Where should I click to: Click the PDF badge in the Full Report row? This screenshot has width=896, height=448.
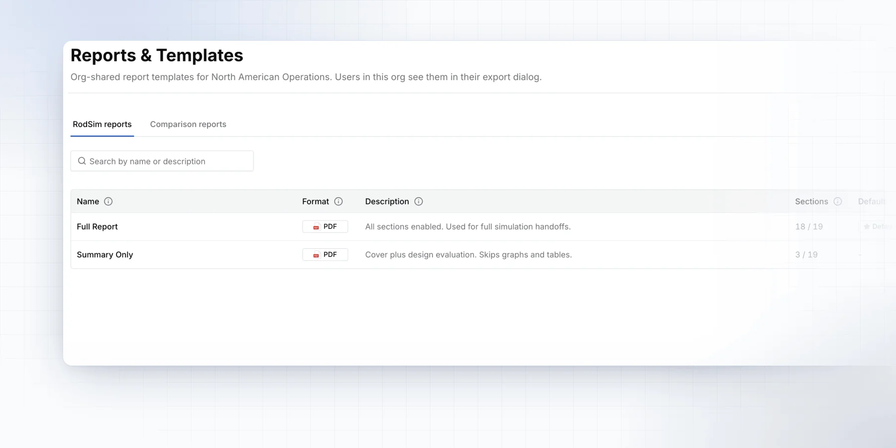(325, 226)
